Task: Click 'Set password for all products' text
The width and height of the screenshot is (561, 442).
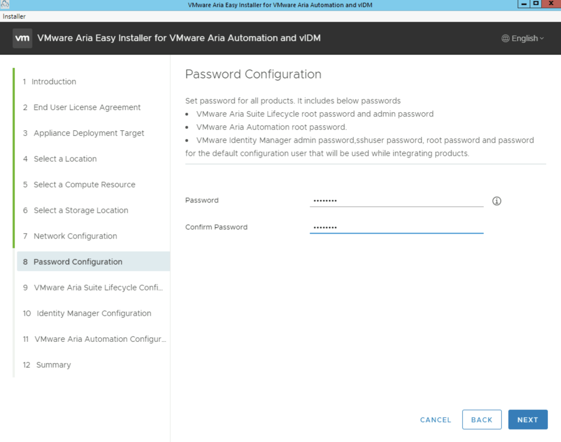Action: coord(293,101)
